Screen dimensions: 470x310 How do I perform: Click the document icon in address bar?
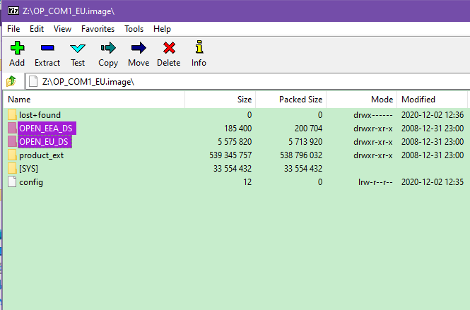pos(33,81)
